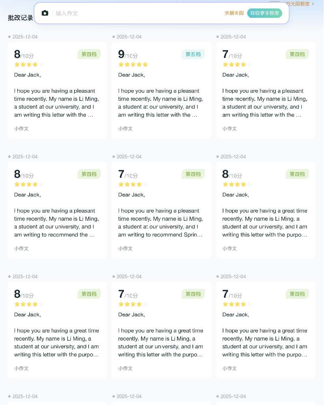Click the 小作文 tag on the 9-point essay card
This screenshot has width=324, height=405.
[x=124, y=129]
